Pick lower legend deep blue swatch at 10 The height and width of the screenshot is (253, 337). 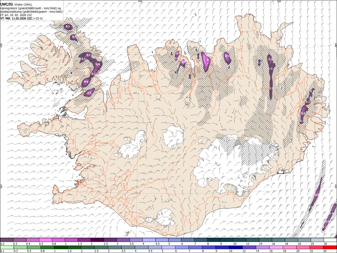(x=235, y=247)
